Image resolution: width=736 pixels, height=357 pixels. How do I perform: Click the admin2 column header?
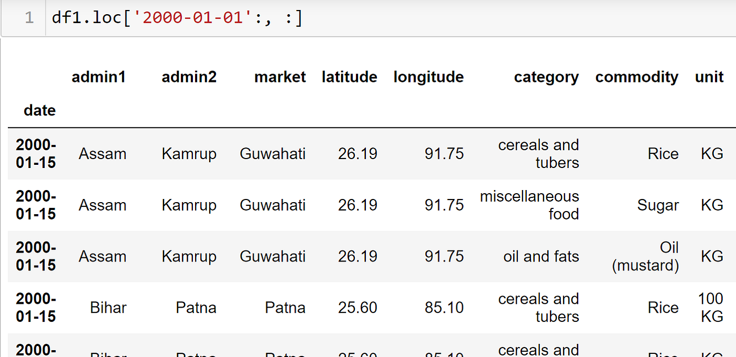189,77
